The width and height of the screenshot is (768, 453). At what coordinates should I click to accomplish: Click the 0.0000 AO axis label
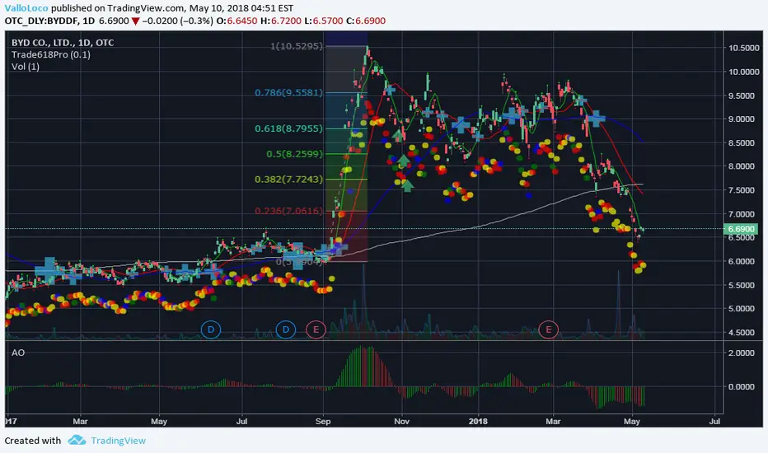[742, 387]
